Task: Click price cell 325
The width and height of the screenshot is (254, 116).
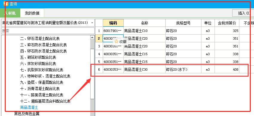Action: [x=227, y=31]
